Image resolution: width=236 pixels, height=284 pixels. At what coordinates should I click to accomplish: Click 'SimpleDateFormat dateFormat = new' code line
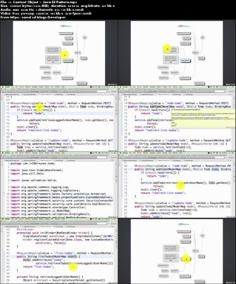[x=68, y=236]
